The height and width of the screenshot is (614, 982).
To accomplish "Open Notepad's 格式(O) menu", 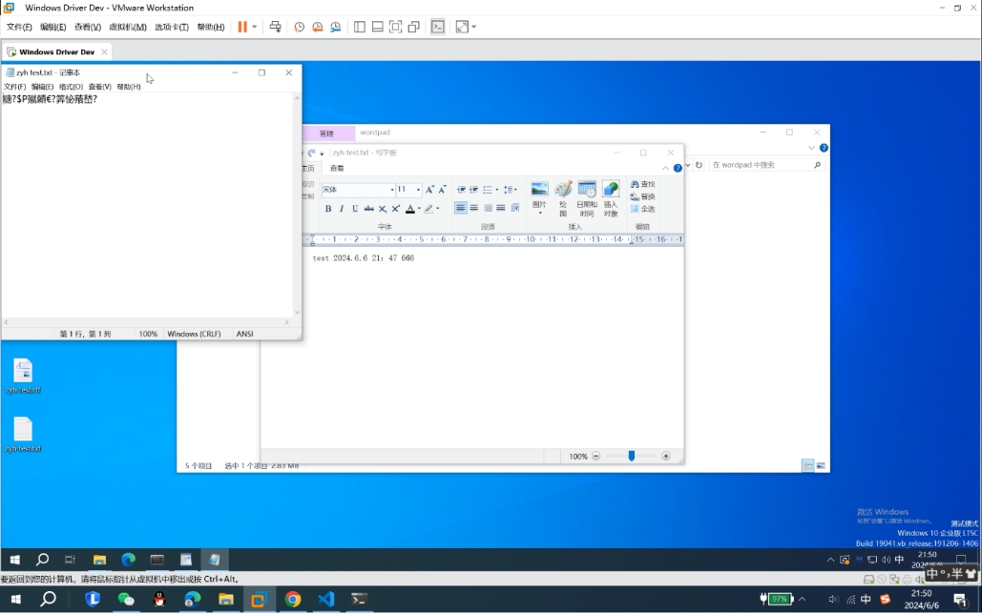I will 71,87.
